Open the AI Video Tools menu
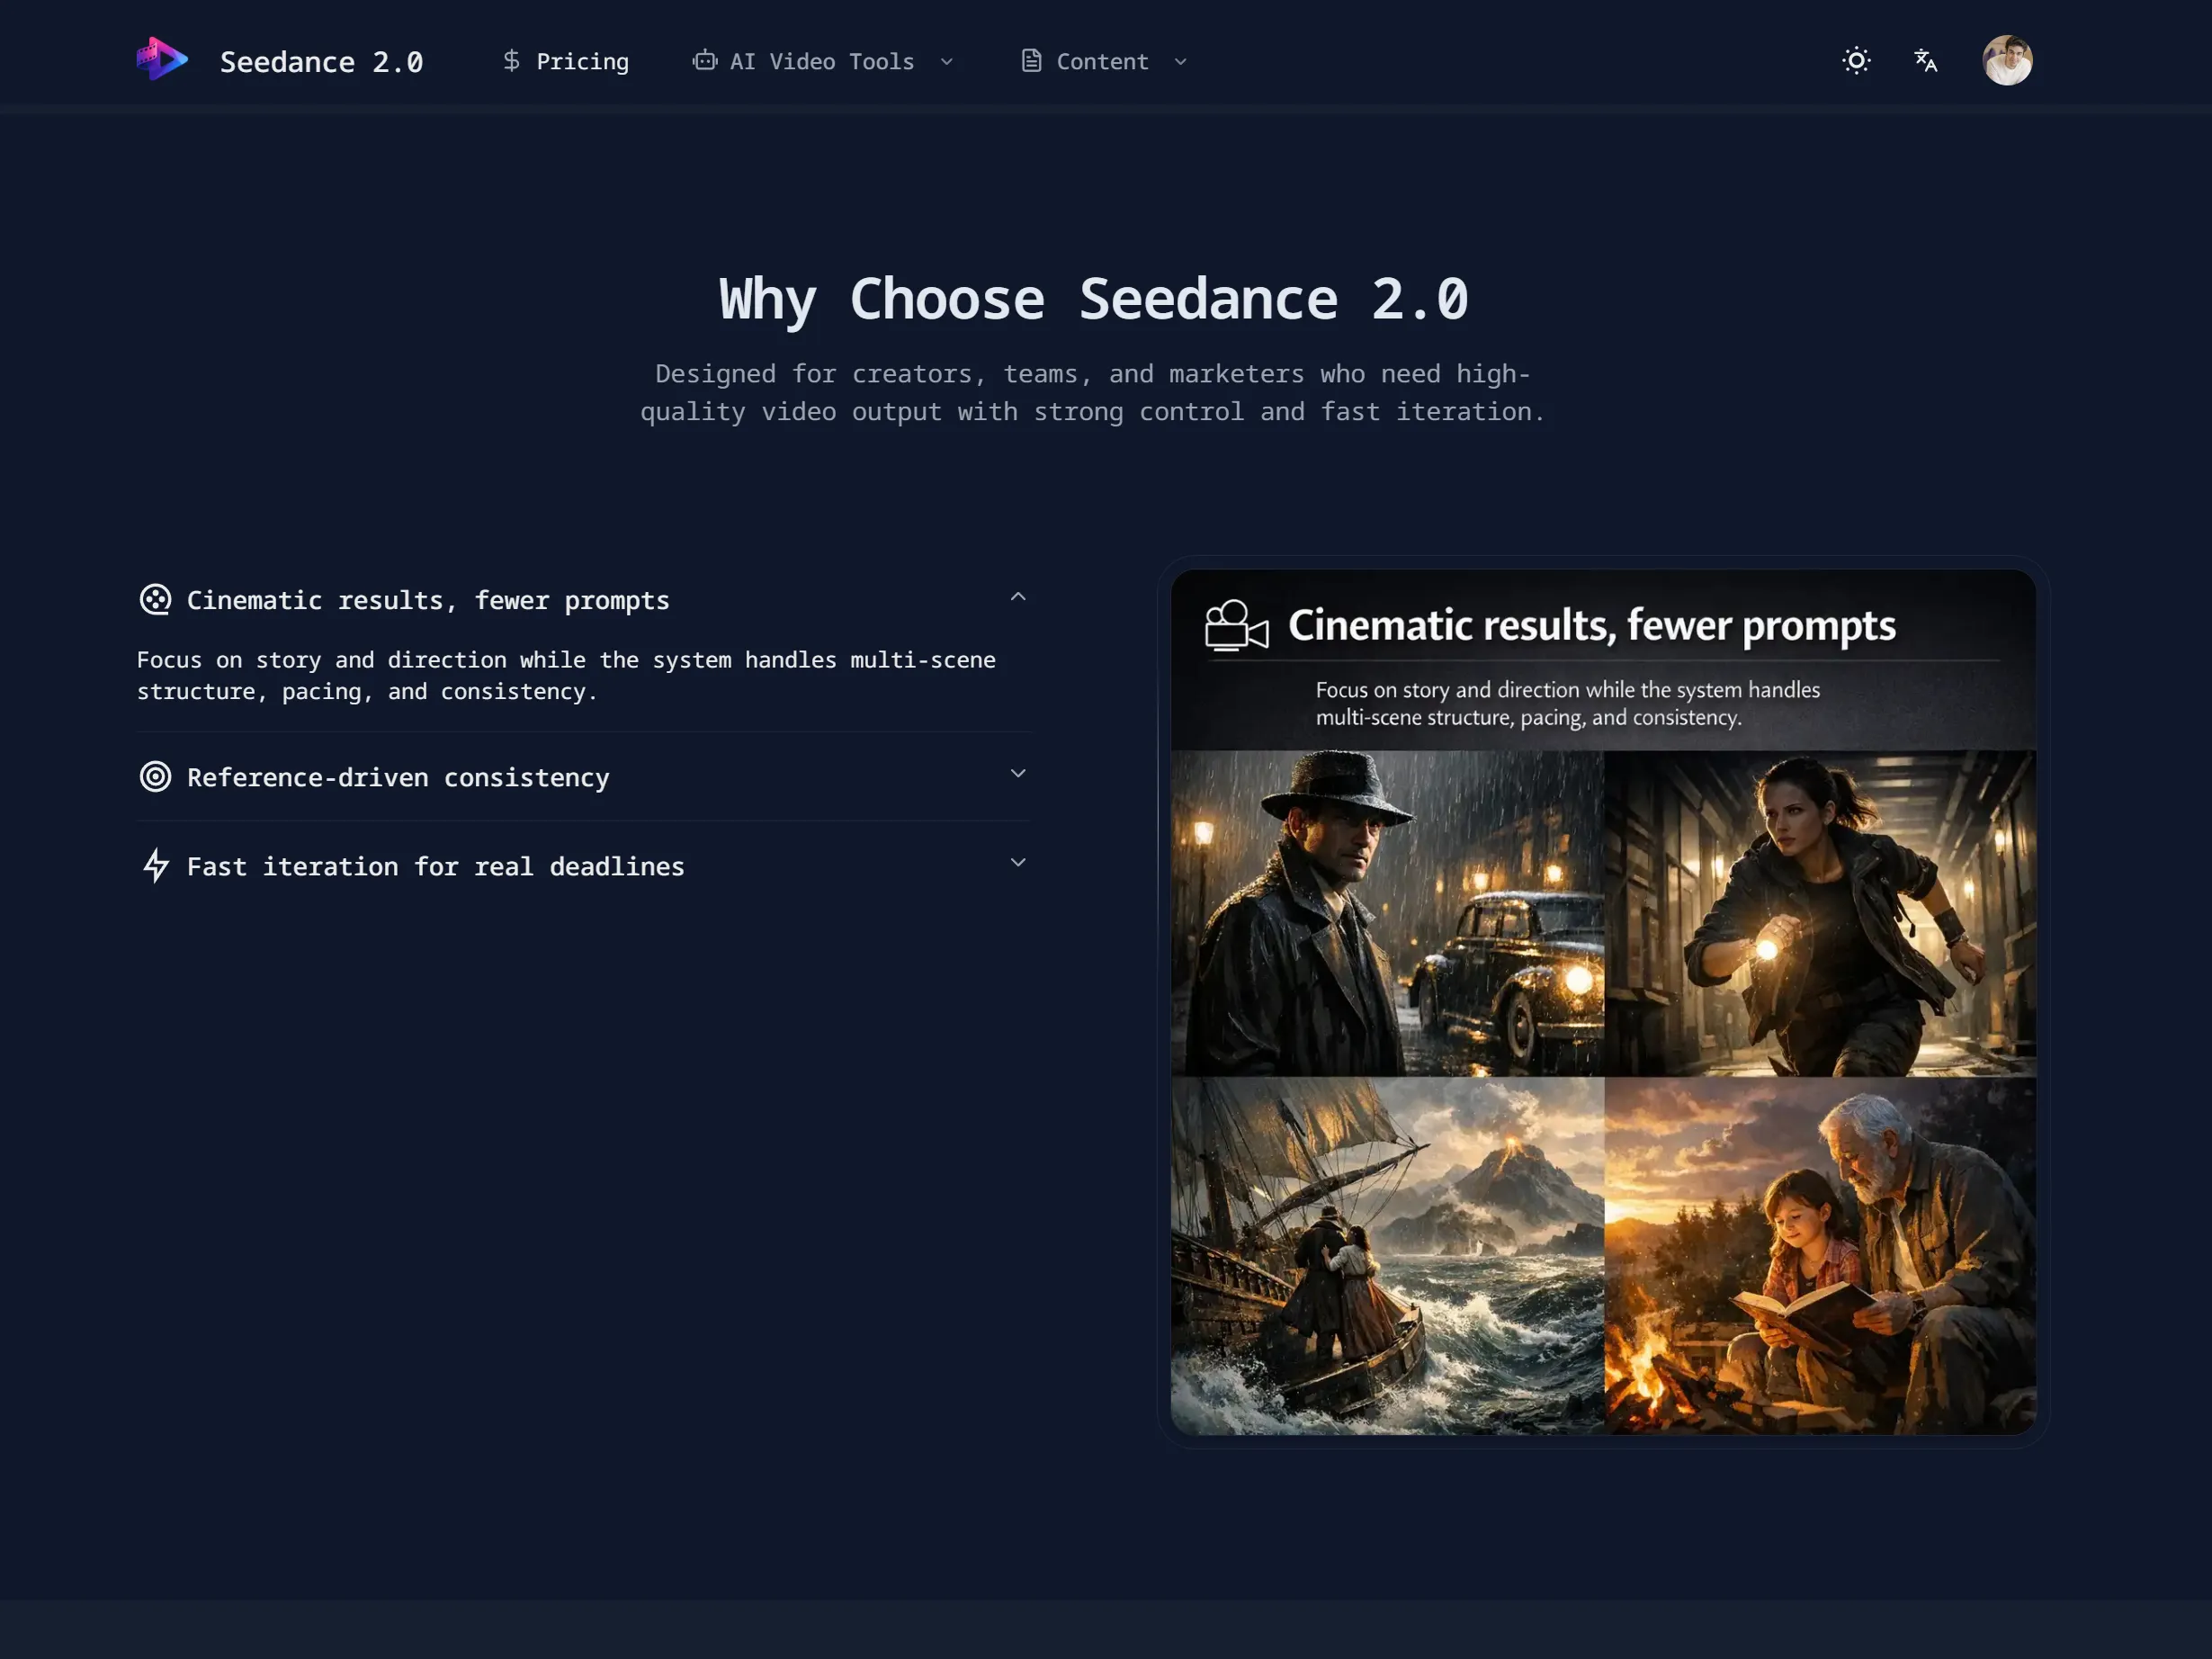Viewport: 2212px width, 1659px height. 821,62
